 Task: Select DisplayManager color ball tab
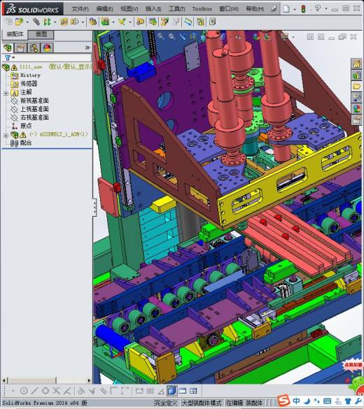point(47,48)
